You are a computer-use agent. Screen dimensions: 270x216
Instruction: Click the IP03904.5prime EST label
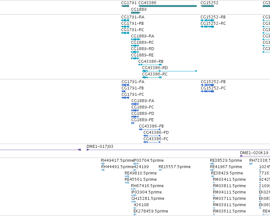(x=147, y=193)
